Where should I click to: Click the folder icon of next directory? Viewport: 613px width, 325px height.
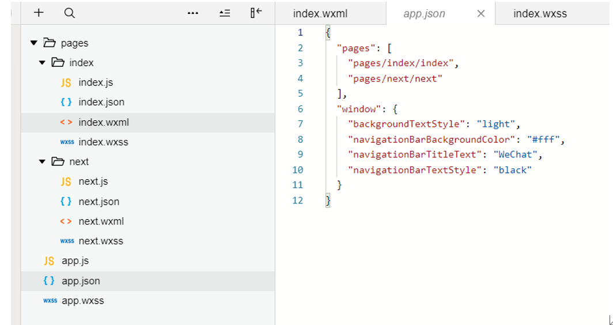(58, 161)
